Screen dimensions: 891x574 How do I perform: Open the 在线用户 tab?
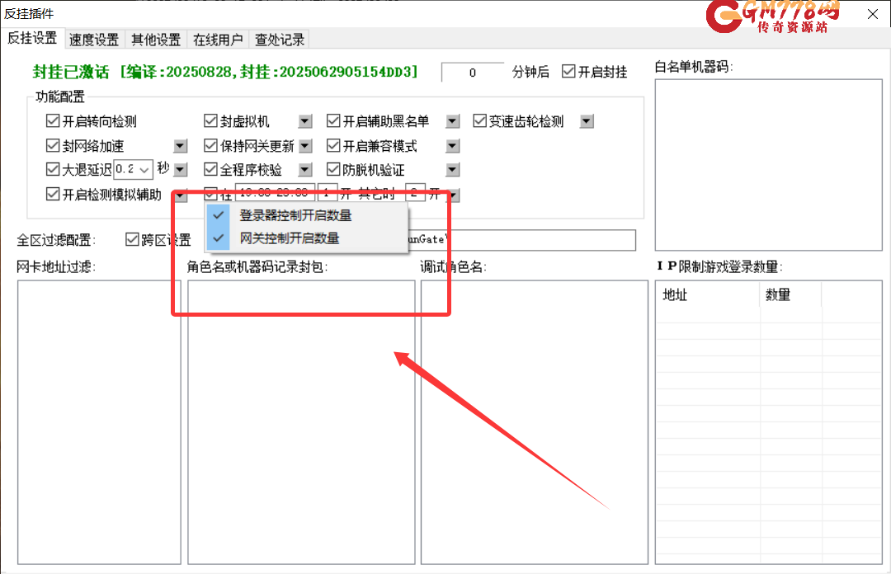pos(218,40)
